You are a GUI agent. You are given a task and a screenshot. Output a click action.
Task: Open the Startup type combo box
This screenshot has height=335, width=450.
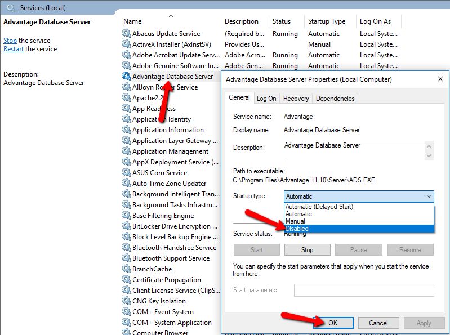pyautogui.click(x=359, y=196)
